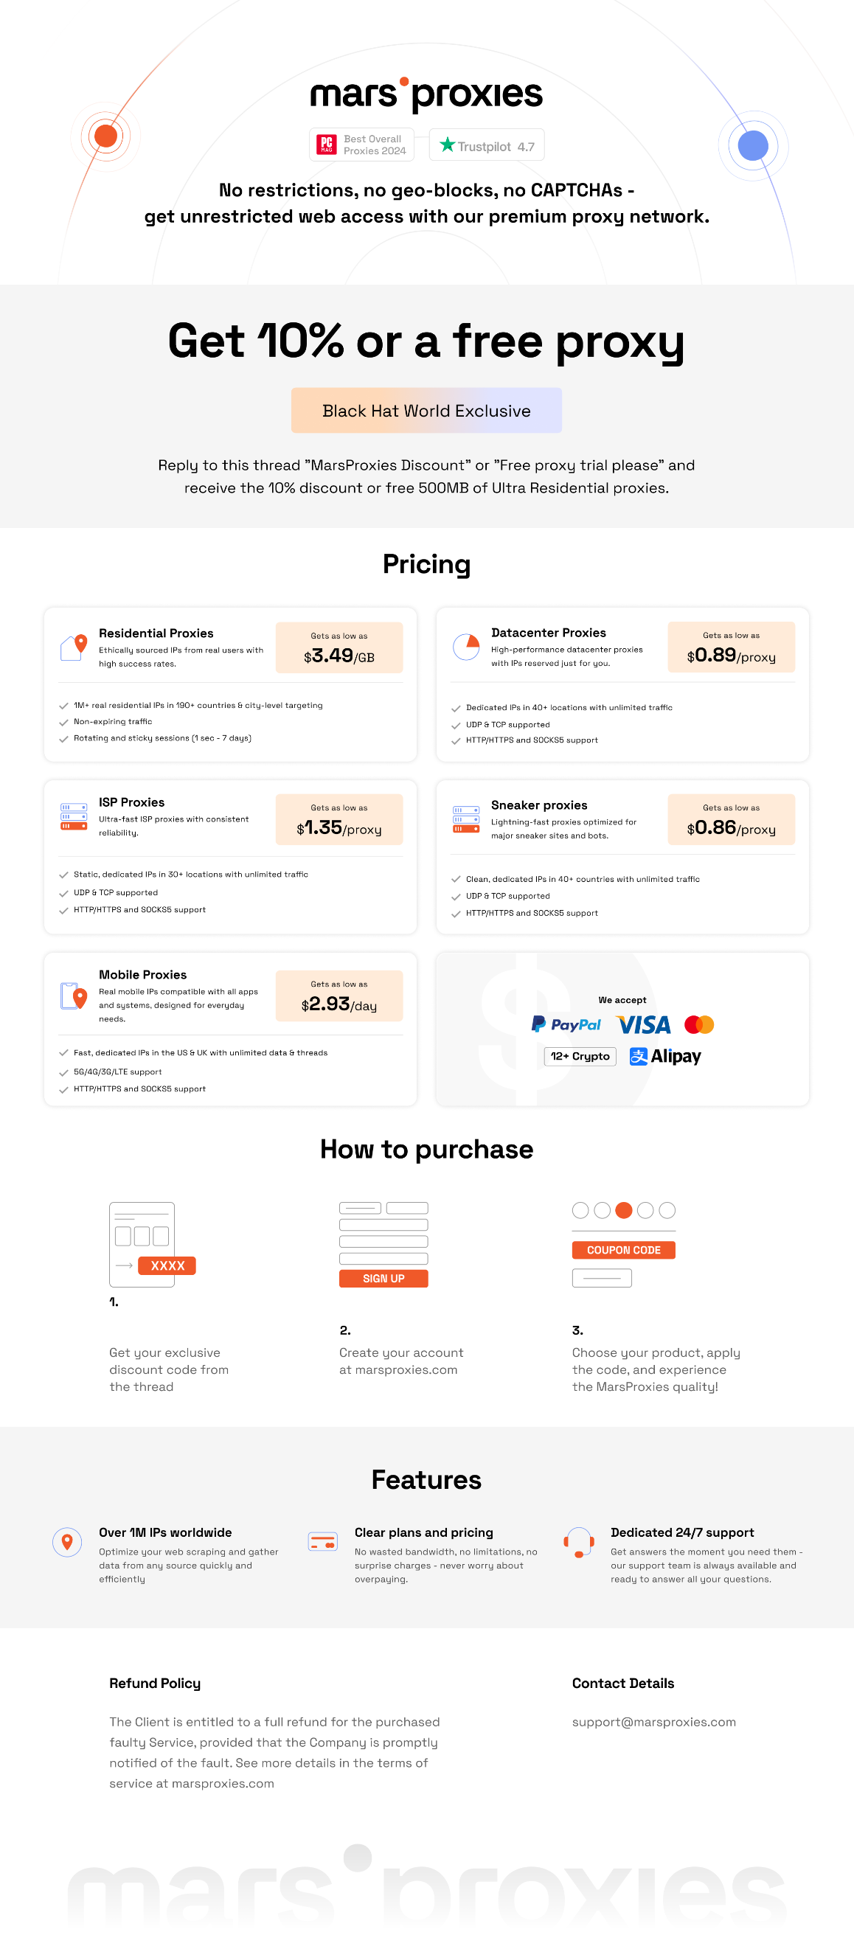The height and width of the screenshot is (1935, 854).
Task: Click the credit card pricing icon
Action: pyautogui.click(x=323, y=1542)
